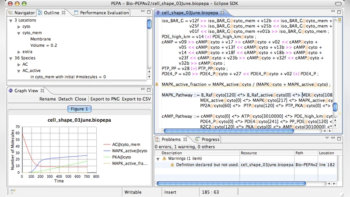The height and width of the screenshot is (197, 350).
Task: Click the warning marker in the editor margin
Action: [157, 84]
